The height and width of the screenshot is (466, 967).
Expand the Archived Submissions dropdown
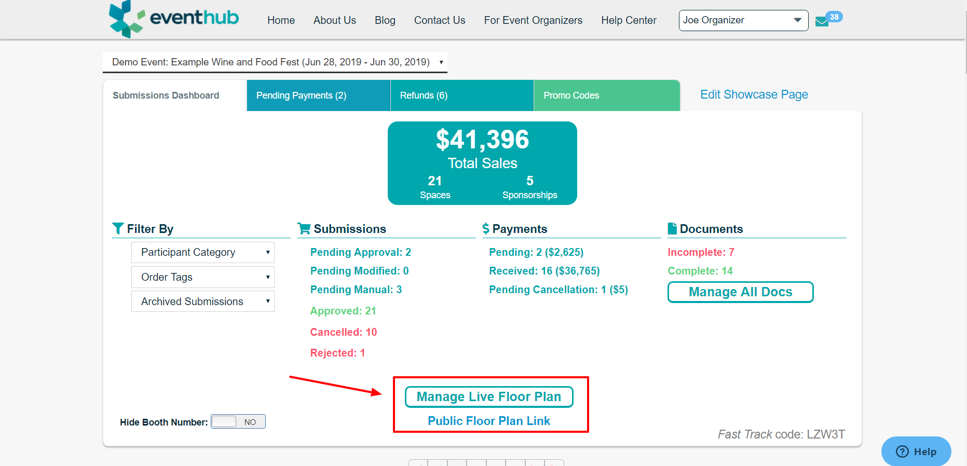point(203,301)
